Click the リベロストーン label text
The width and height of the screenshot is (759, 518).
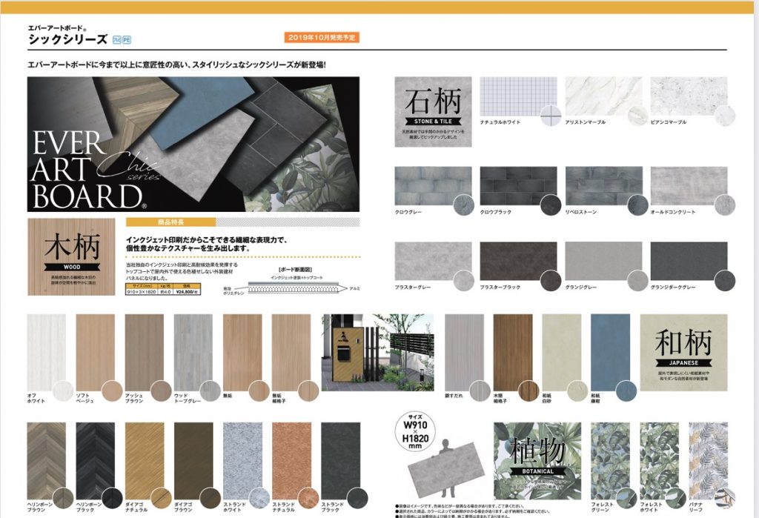point(581,213)
